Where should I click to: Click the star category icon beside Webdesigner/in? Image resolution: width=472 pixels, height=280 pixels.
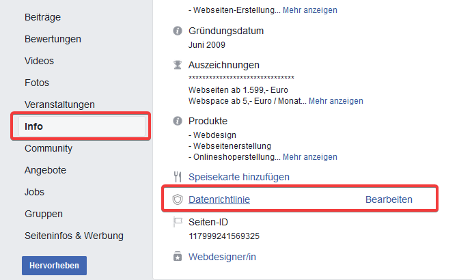pyautogui.click(x=178, y=256)
